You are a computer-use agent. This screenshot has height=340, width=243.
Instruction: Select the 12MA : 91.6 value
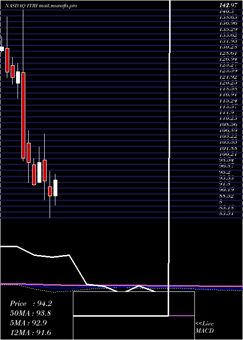(x=31, y=332)
